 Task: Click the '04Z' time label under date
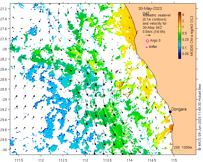pyautogui.click(x=146, y=13)
